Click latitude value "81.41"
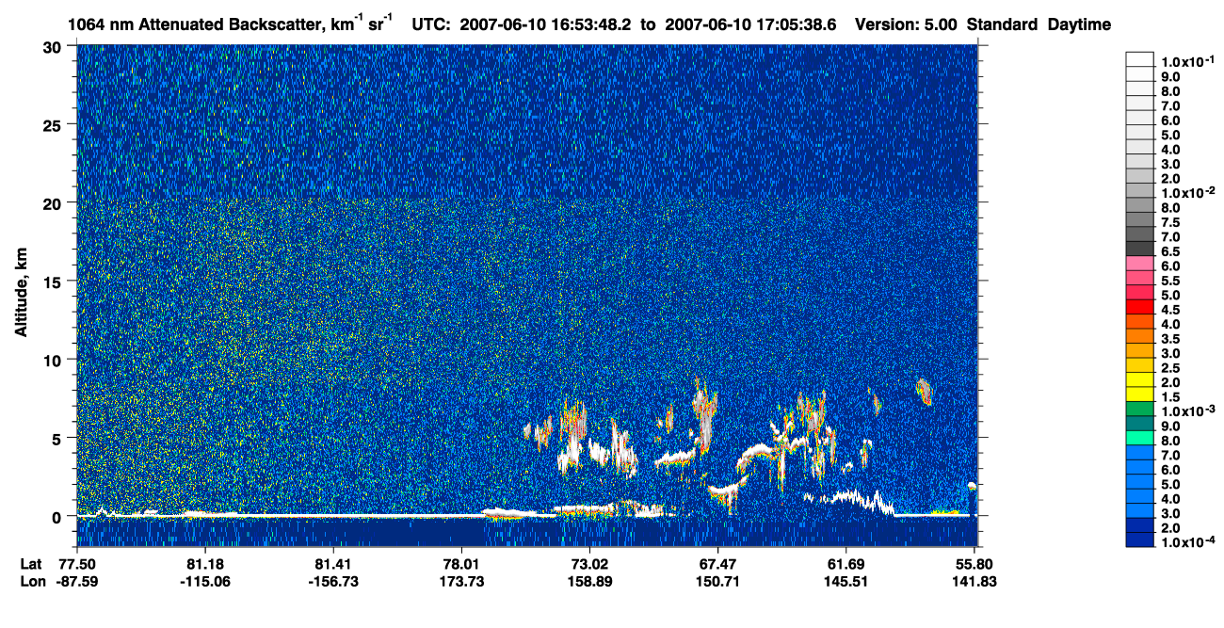This screenshot has width=1224, height=628. 332,564
